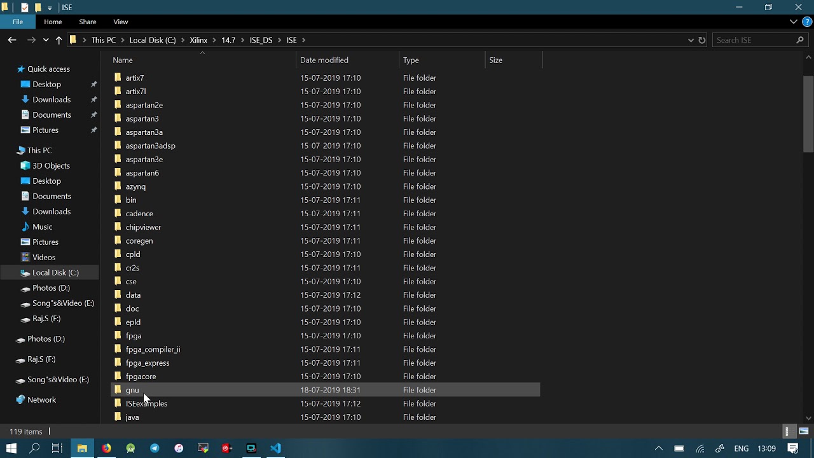Sort by the Type column header
Viewport: 814px width, 458px height.
point(411,60)
